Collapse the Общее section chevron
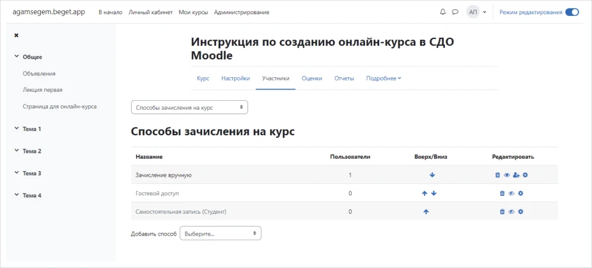 tap(16, 57)
